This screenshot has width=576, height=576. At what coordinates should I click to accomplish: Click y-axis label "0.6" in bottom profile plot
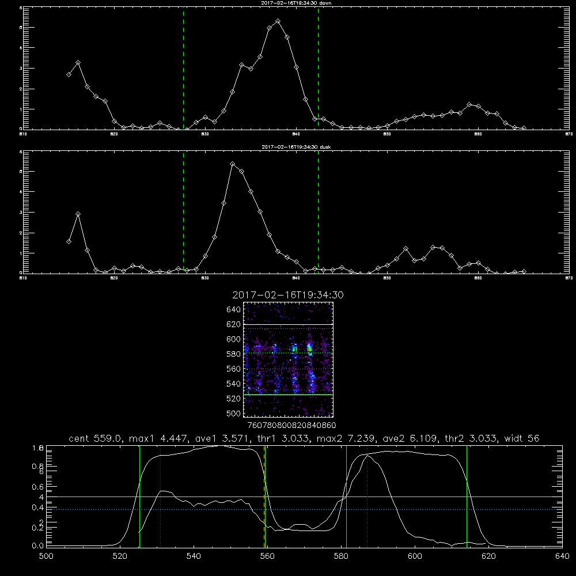pos(38,487)
